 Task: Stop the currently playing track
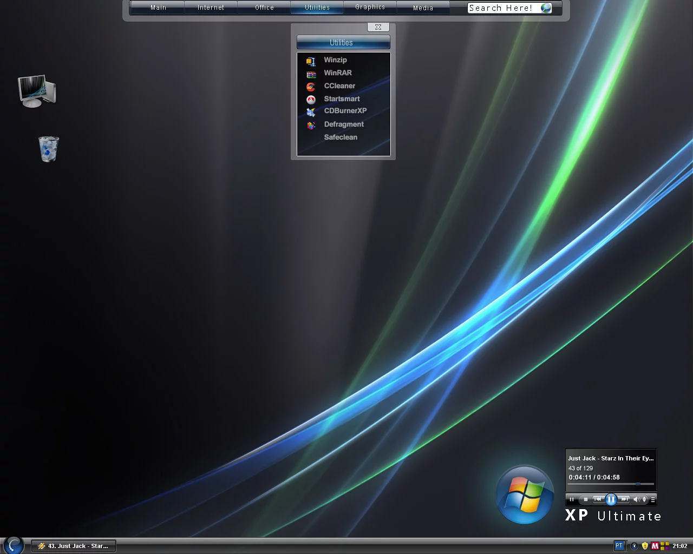tap(585, 499)
